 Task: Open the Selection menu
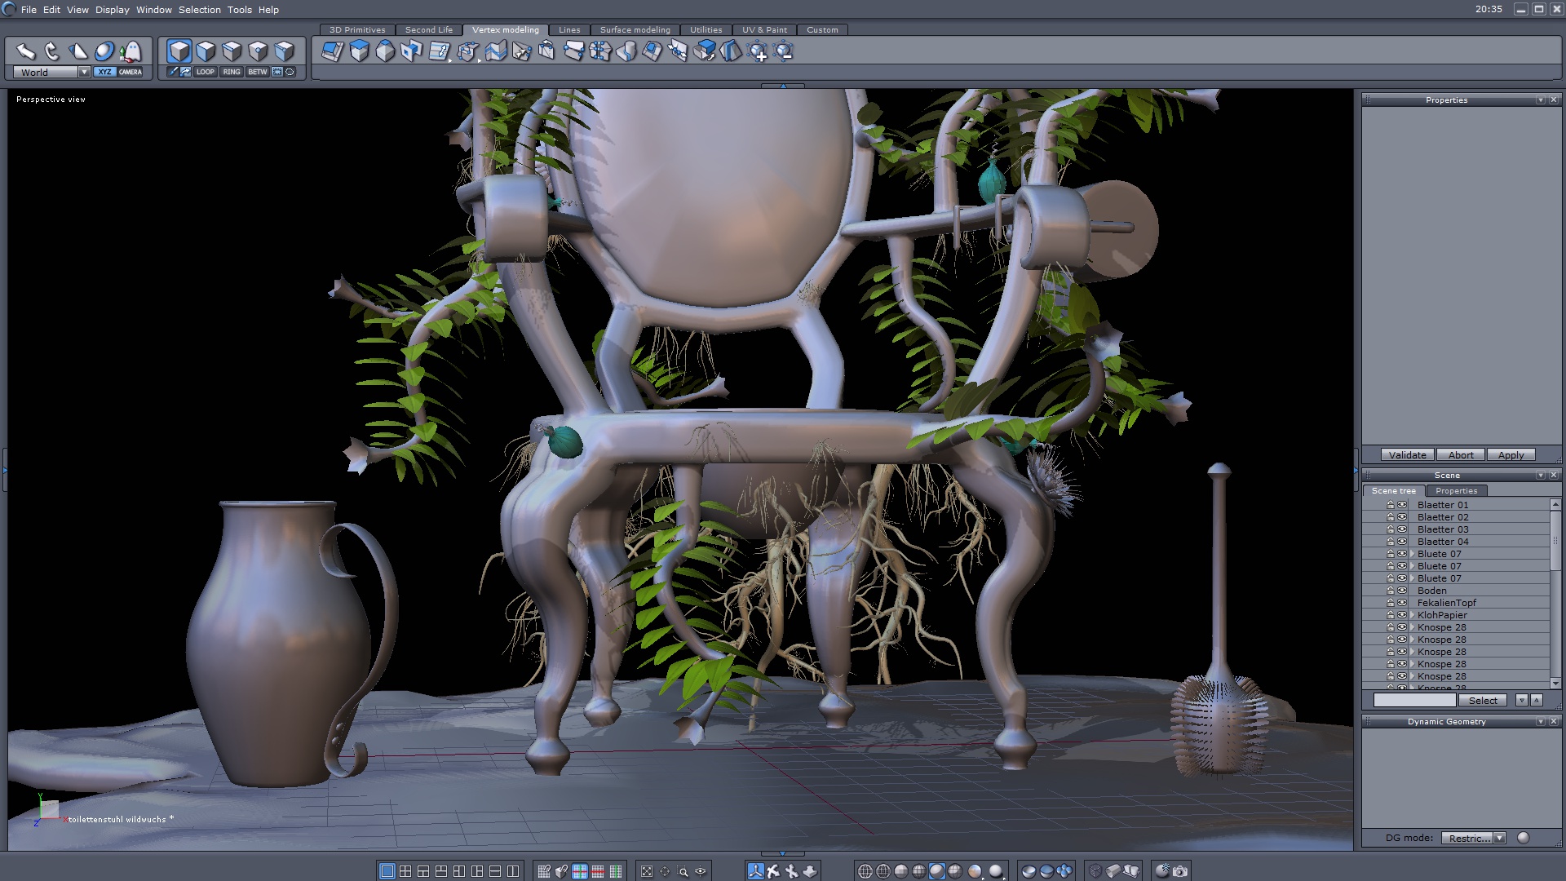(199, 10)
